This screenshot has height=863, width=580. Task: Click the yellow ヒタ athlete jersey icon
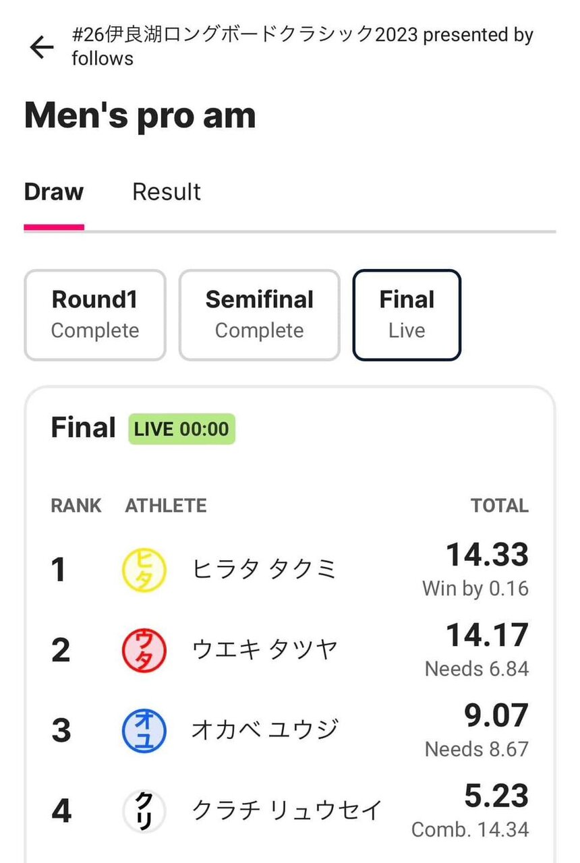coord(144,570)
